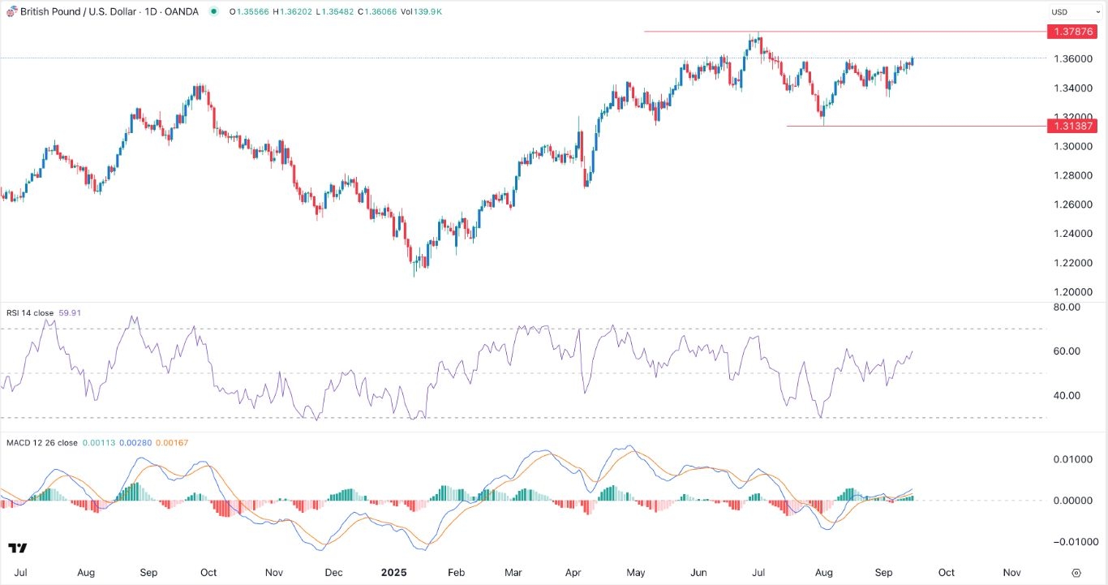Click the 1.31387 support price label
The height and width of the screenshot is (585, 1108).
(1074, 126)
